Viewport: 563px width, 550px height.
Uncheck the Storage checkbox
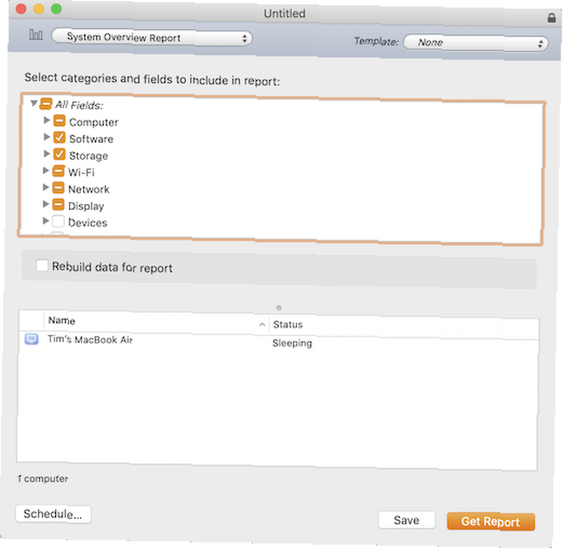coord(59,154)
